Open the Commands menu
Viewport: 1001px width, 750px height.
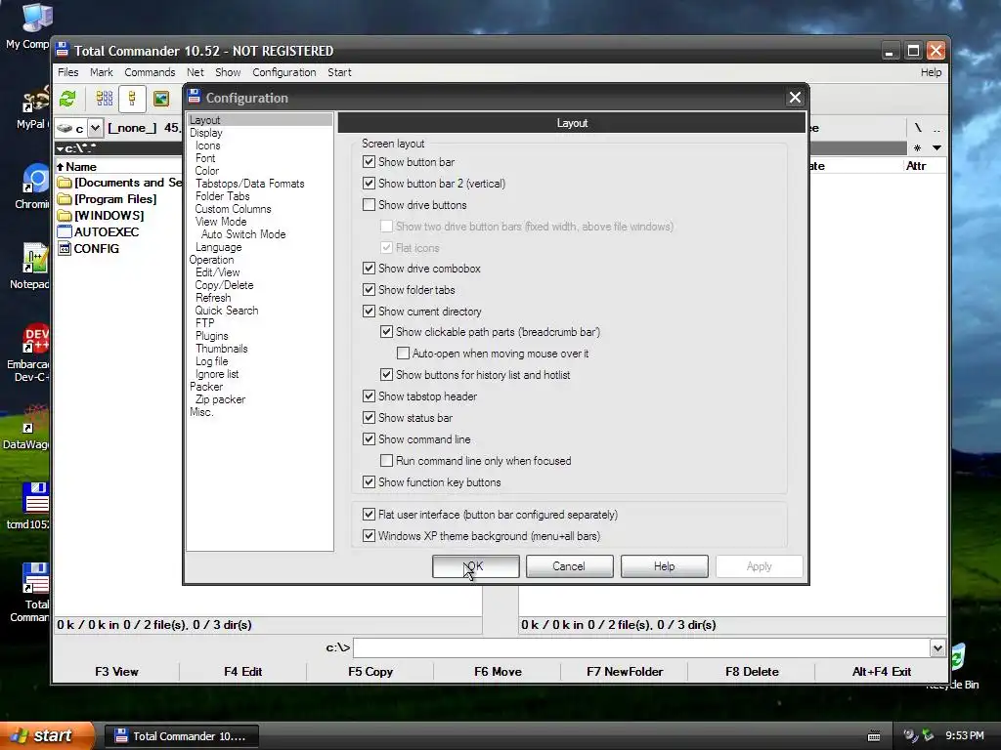click(150, 72)
